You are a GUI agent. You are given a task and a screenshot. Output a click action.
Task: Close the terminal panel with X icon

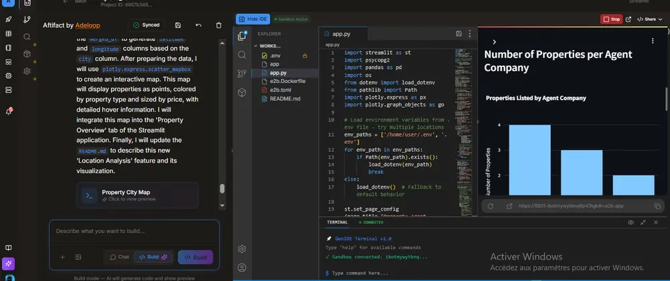(656, 222)
